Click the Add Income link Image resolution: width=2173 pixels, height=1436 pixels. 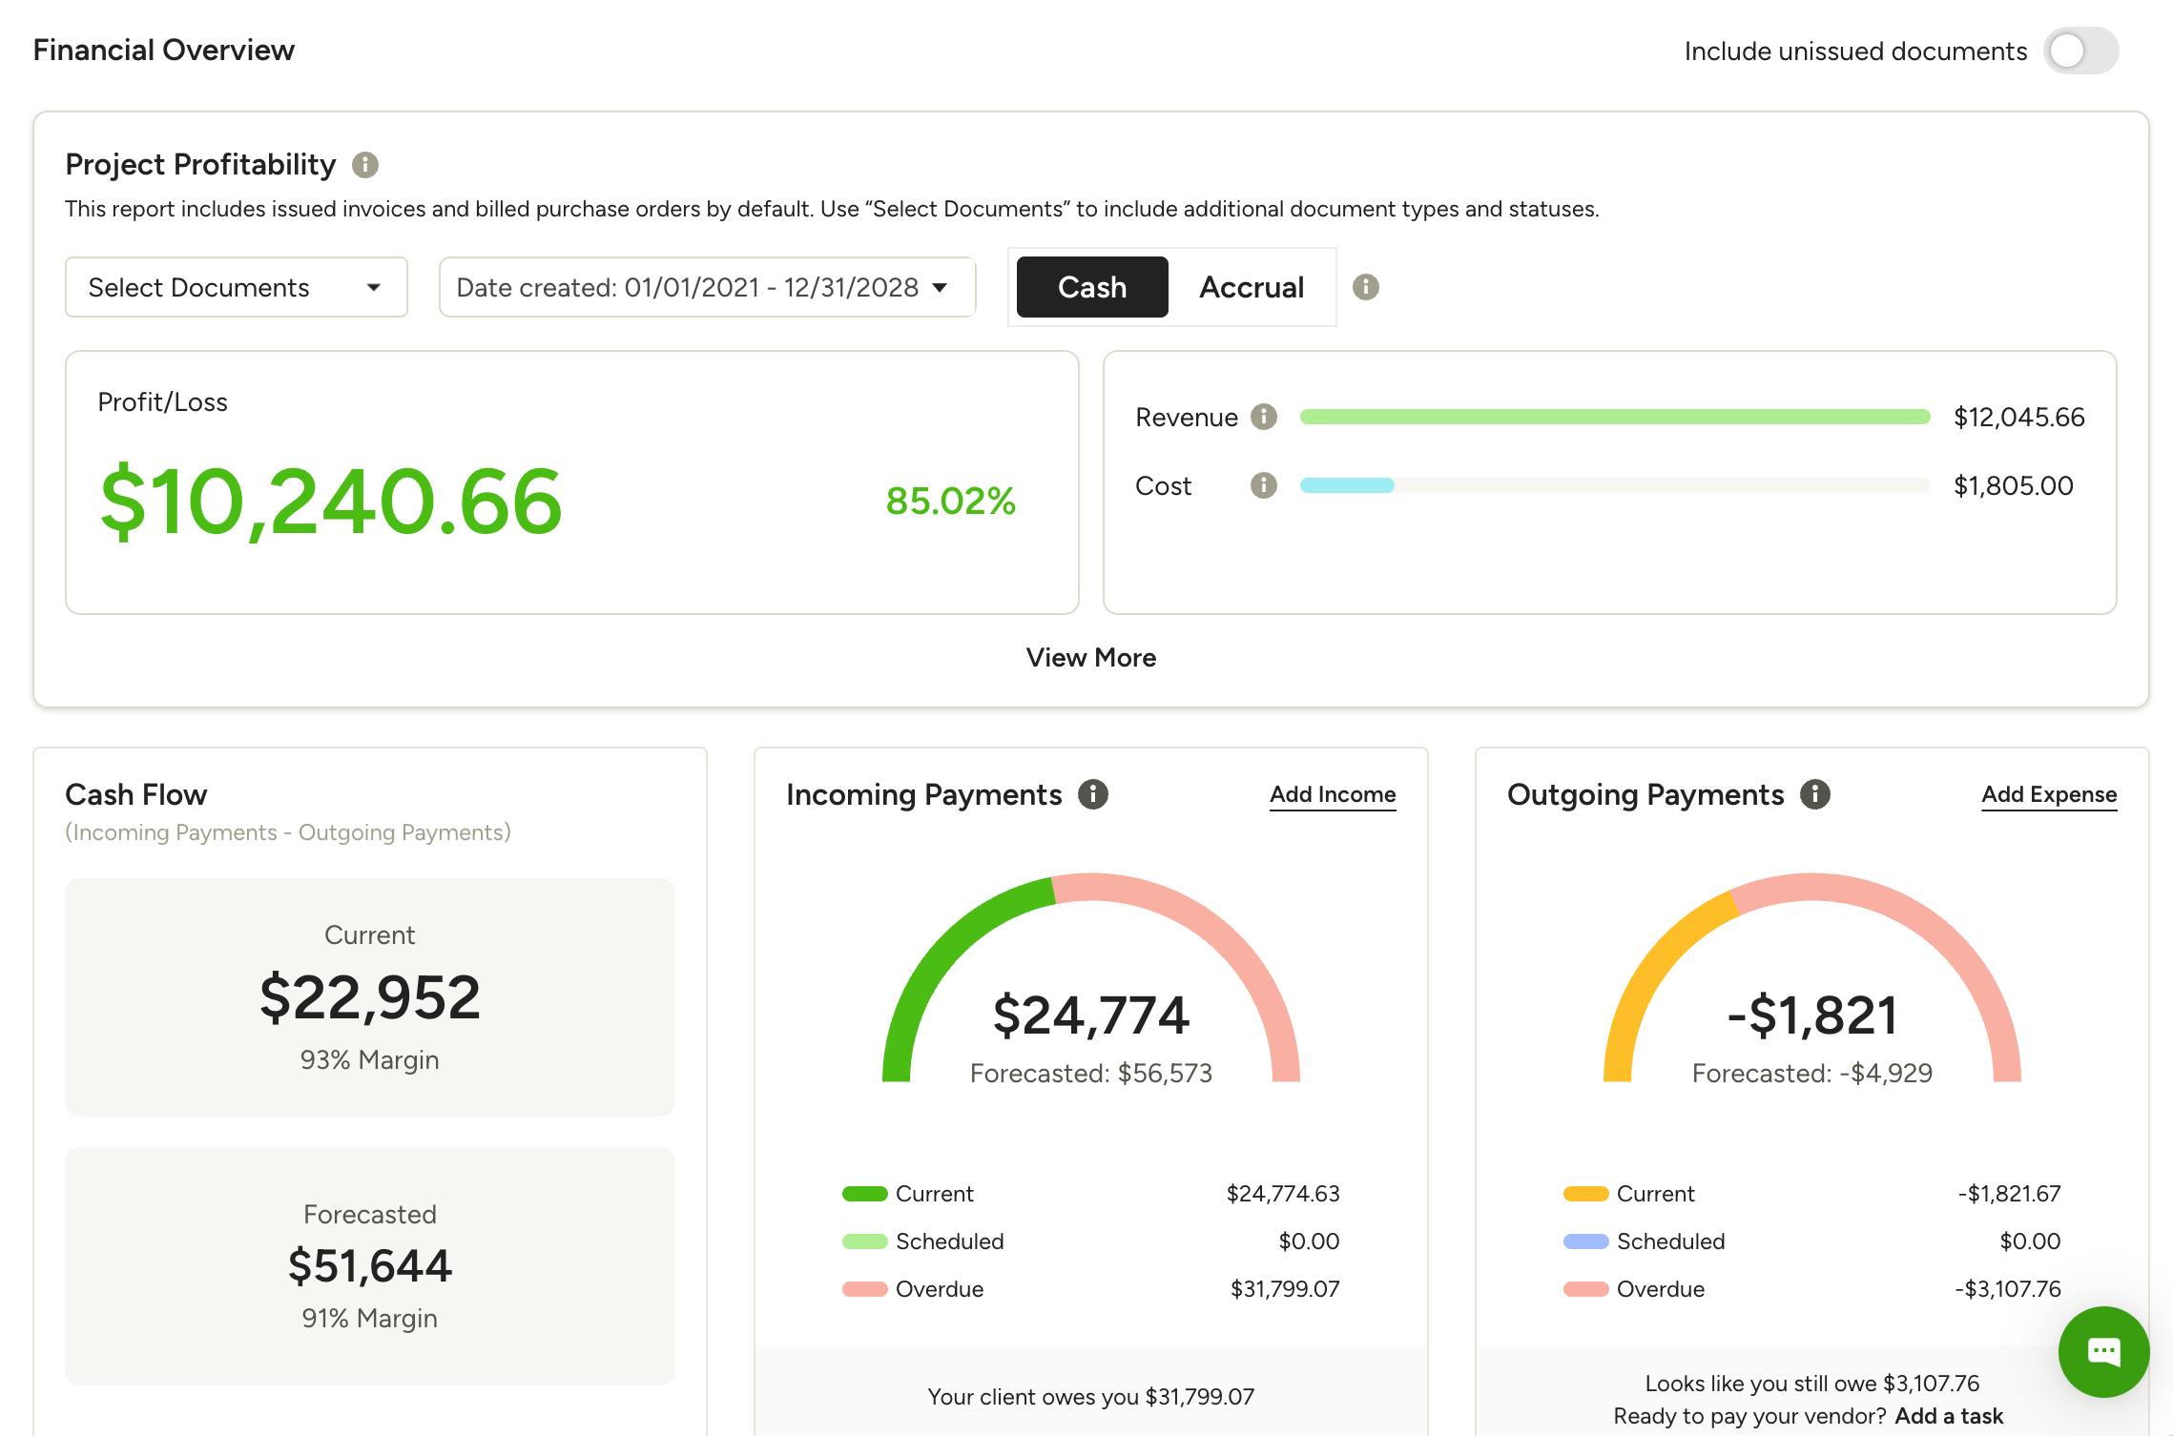coord(1333,795)
